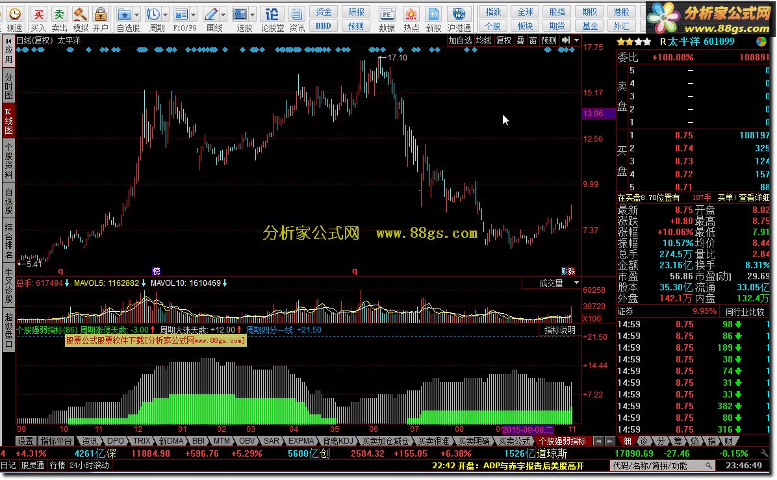Click the 研报 research report button
This screenshot has height=480, width=777.
(356, 12)
